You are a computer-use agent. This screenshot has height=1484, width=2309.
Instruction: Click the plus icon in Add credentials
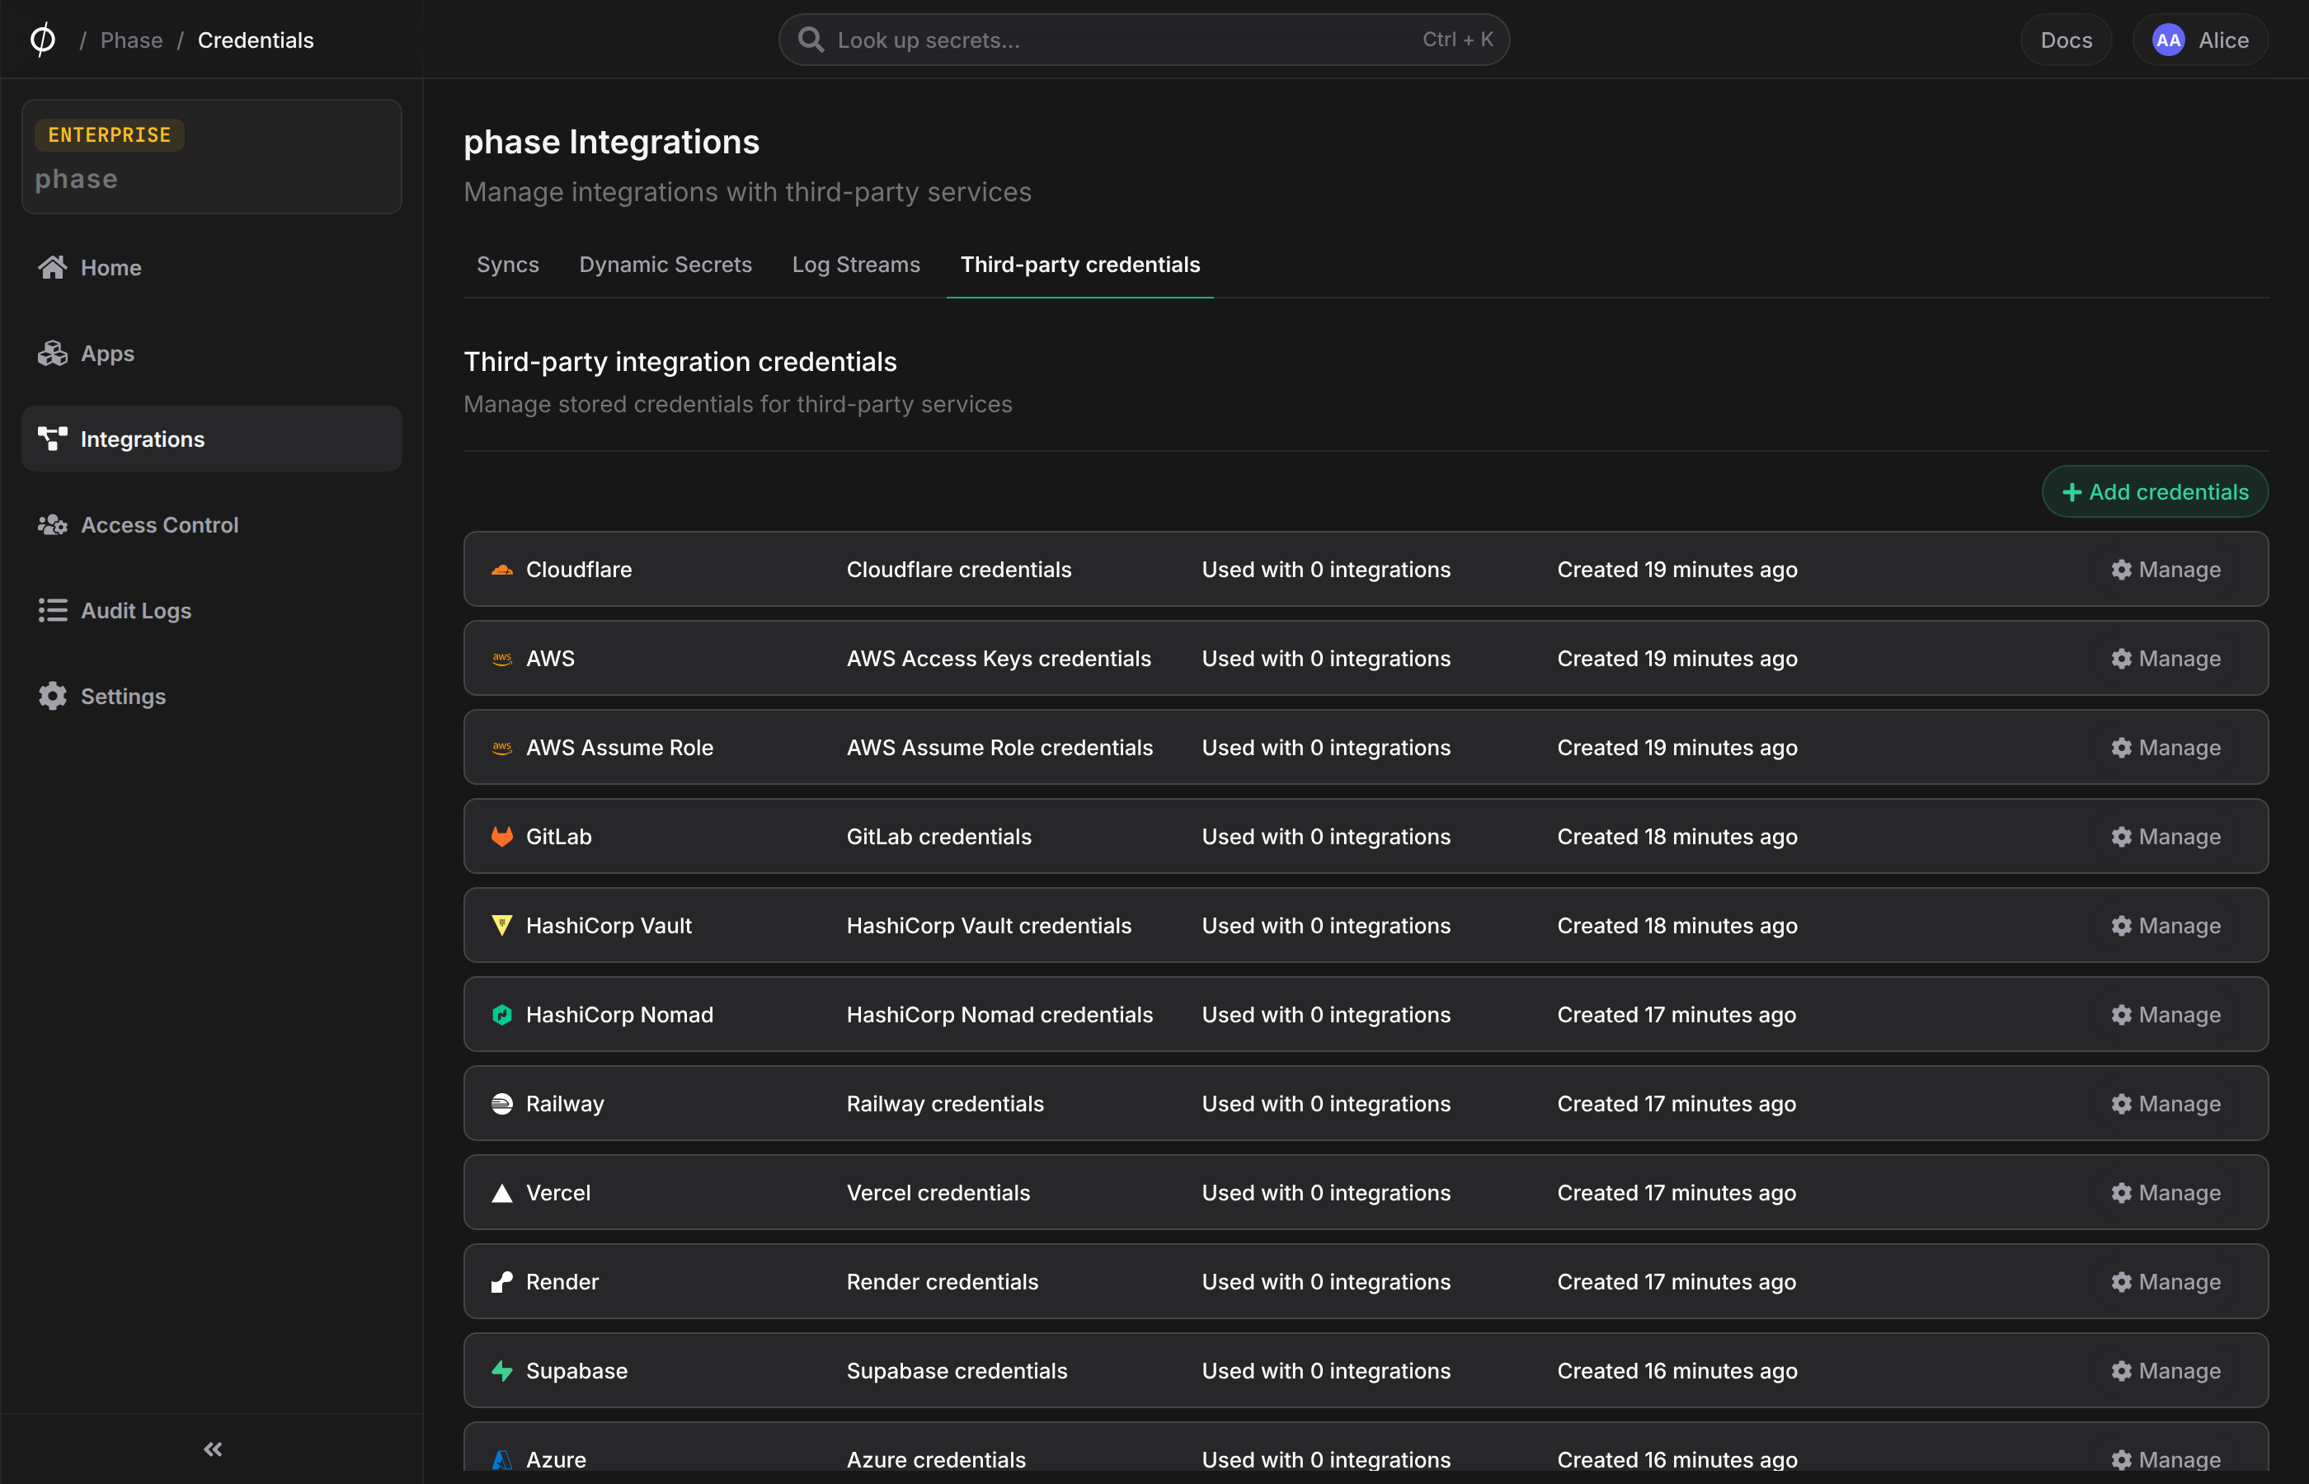2071,492
